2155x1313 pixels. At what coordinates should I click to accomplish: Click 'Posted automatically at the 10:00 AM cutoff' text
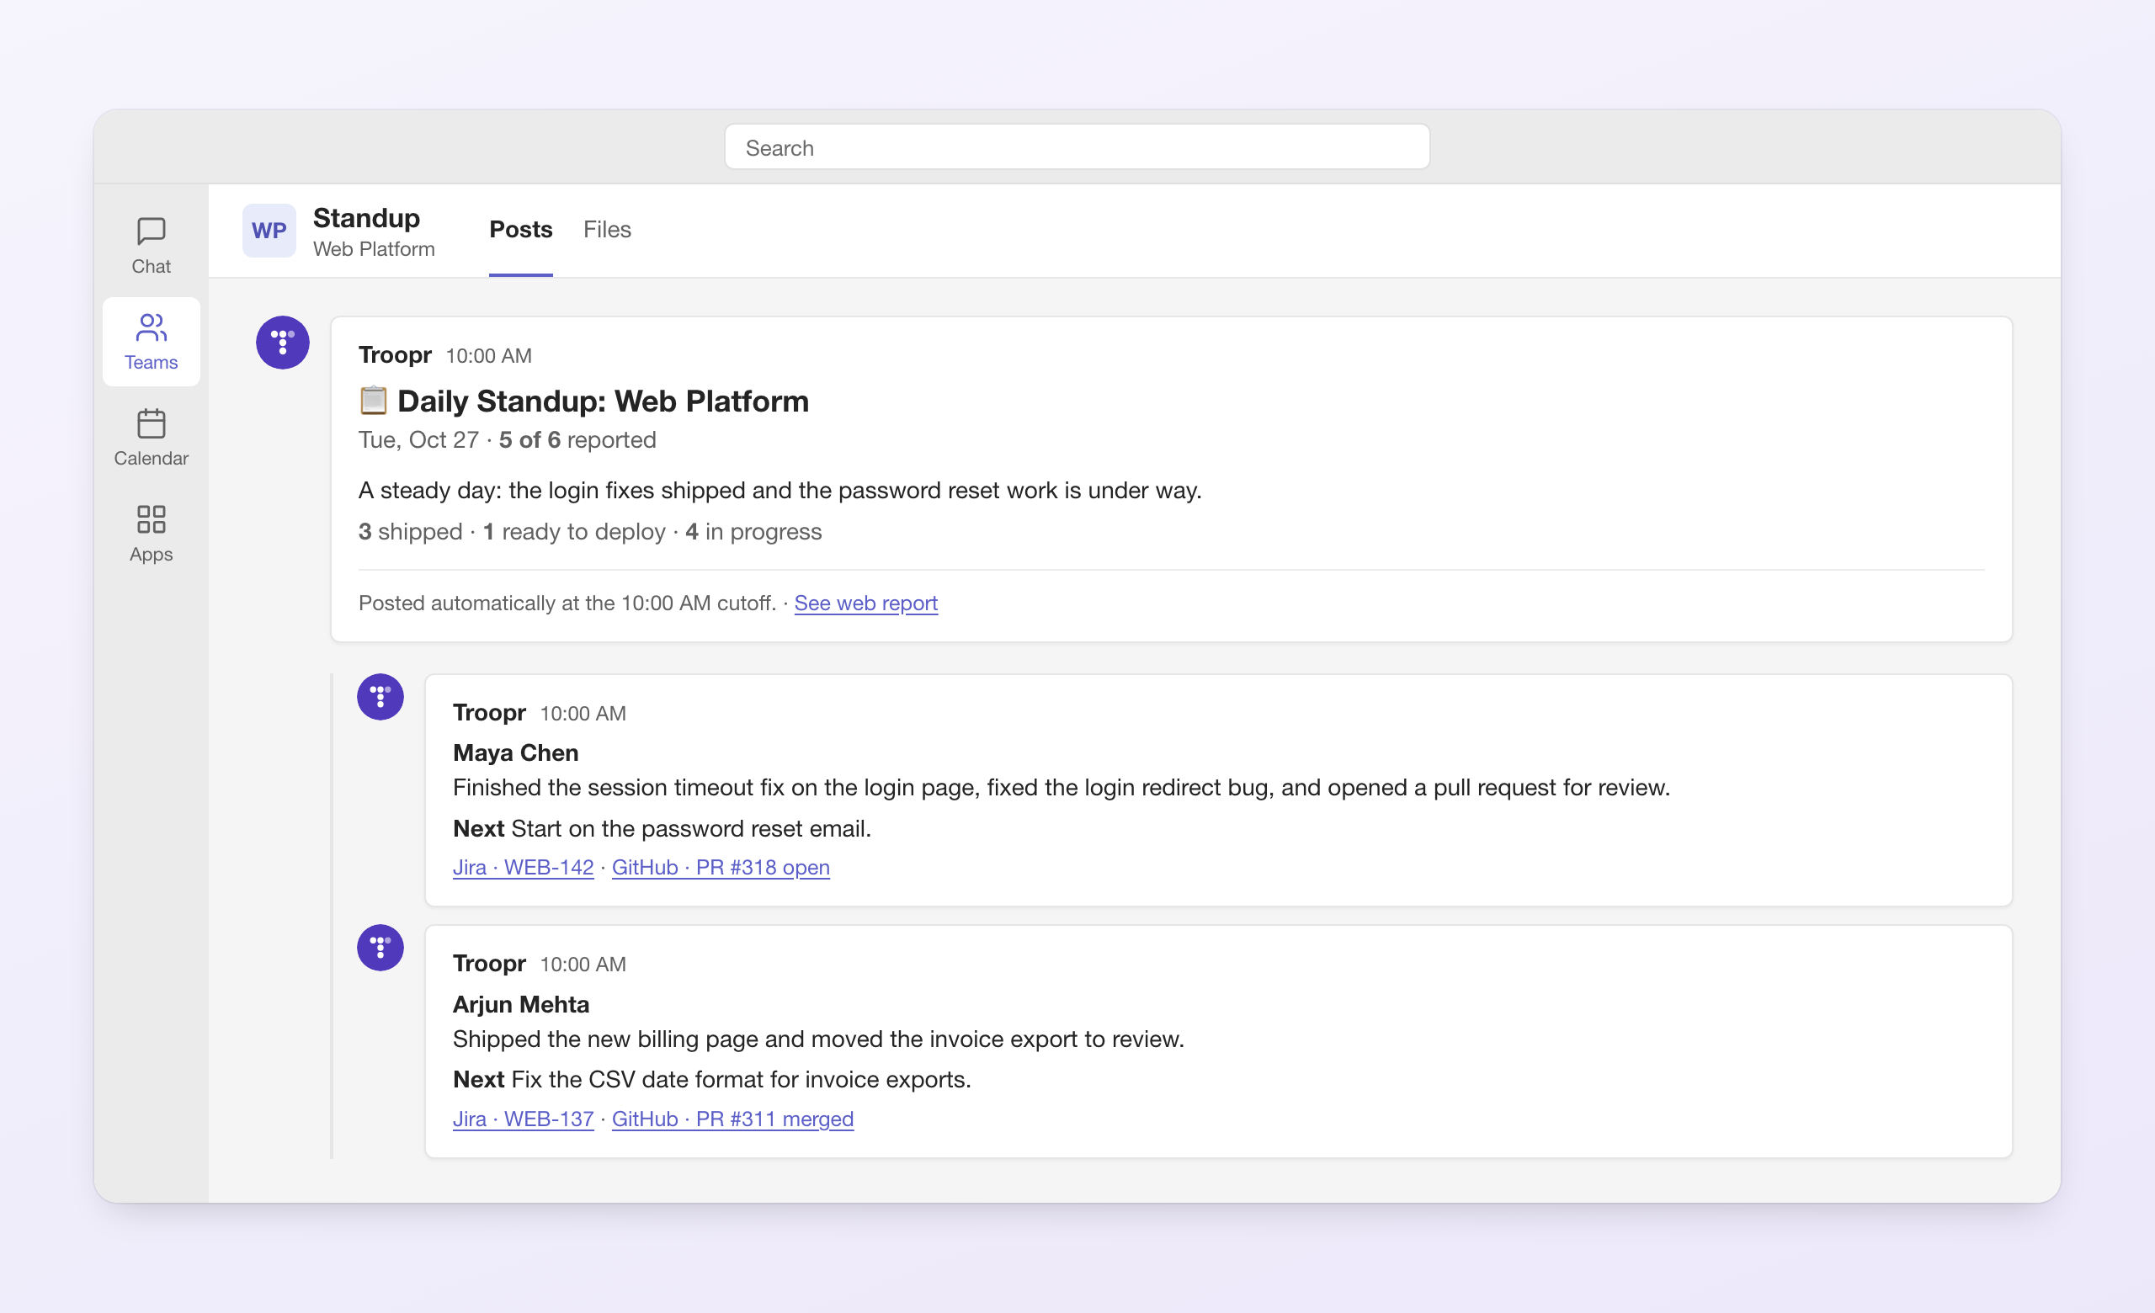click(x=567, y=603)
